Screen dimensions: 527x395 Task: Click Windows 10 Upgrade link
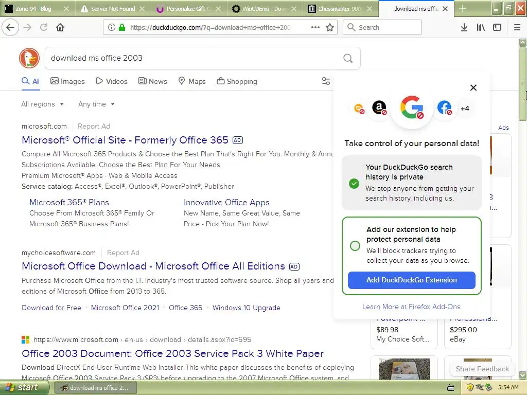(x=247, y=308)
